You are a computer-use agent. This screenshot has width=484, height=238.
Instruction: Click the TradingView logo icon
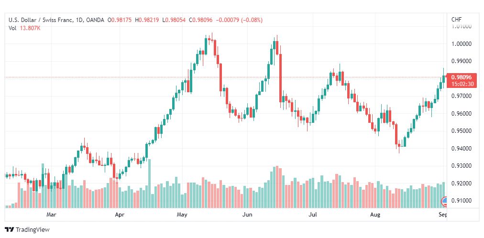(x=10, y=230)
